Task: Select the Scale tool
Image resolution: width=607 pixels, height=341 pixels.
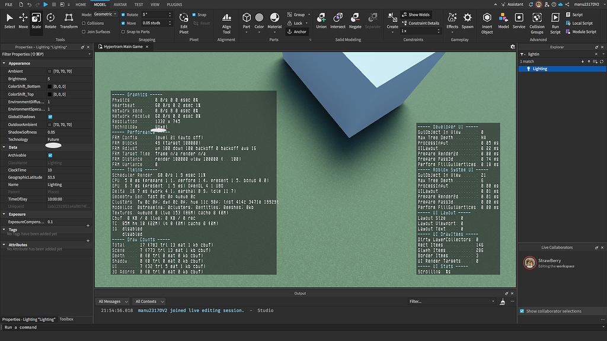Action: 37,18
